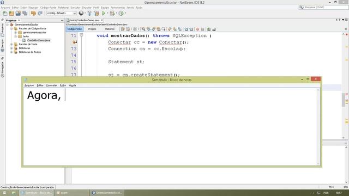Open the Executar menu in NetBeans

(75, 8)
